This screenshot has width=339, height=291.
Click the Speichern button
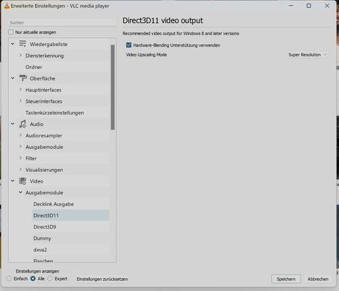(286, 279)
